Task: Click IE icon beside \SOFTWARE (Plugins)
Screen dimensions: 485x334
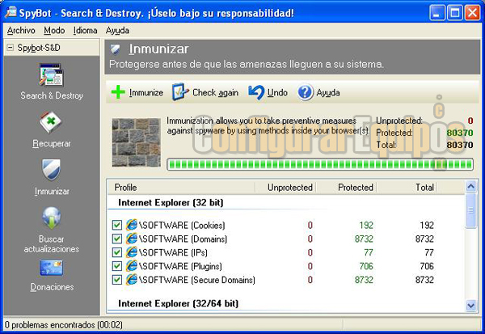Action: (132, 266)
